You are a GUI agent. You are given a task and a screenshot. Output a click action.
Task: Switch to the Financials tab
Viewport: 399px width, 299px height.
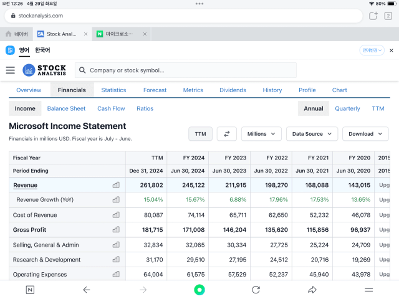click(x=72, y=90)
